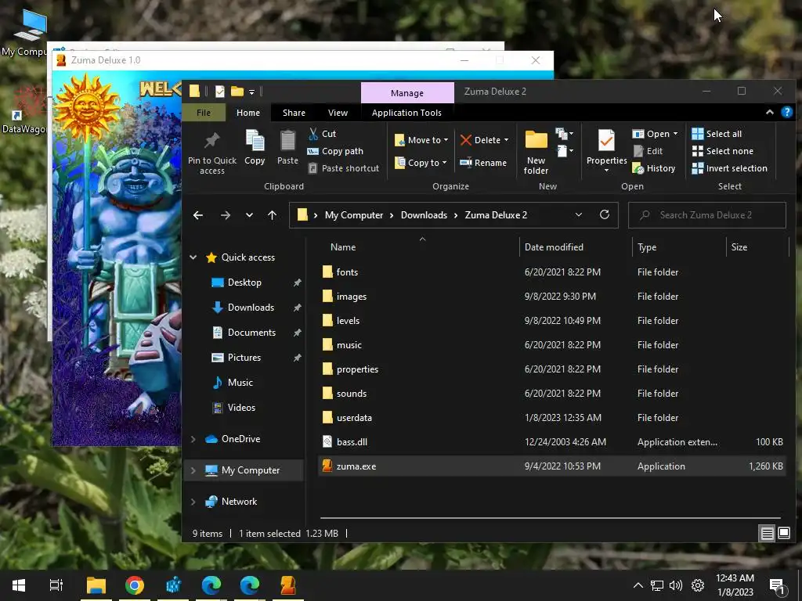Click My Computer in the address breadcrumb
Viewport: 802px width, 601px height.
coord(354,215)
